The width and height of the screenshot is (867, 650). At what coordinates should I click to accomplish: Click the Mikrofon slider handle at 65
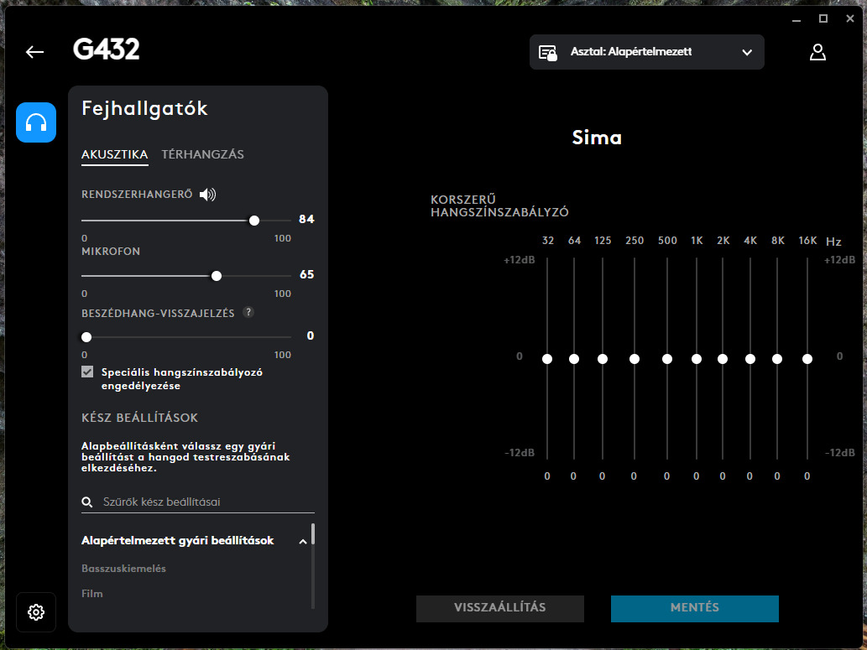217,276
